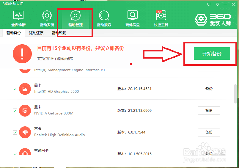This screenshot has height=168, width=239.
Task: Open the title bar dropdown menu arrow
Action: pos(218,4)
